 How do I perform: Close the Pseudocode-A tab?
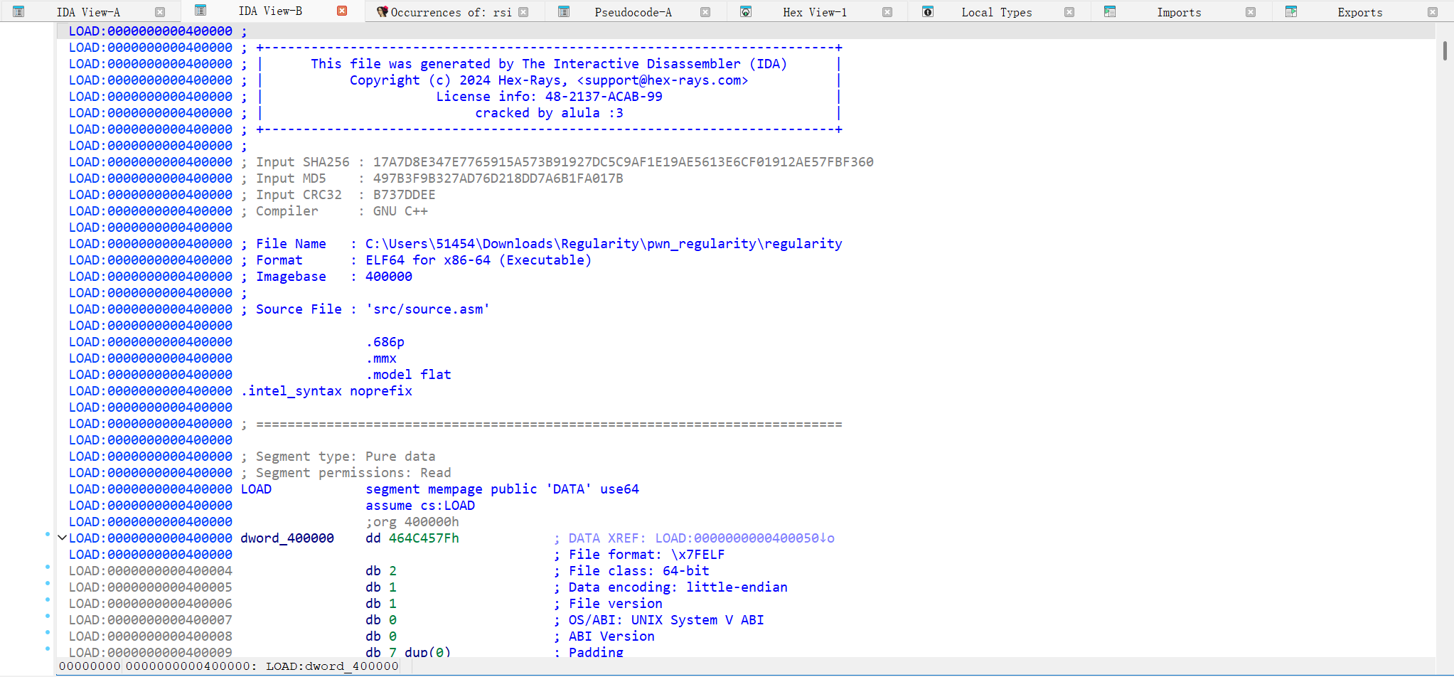click(705, 12)
